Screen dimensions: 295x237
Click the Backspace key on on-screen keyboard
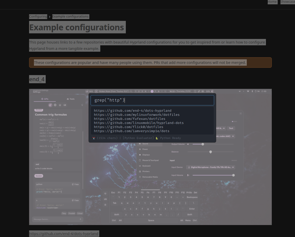click(192, 197)
